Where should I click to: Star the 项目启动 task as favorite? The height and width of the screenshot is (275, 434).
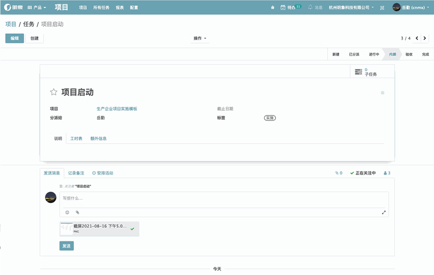coord(54,93)
